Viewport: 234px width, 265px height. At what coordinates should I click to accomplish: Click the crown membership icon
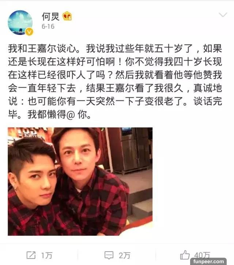pyautogui.click(x=67, y=16)
